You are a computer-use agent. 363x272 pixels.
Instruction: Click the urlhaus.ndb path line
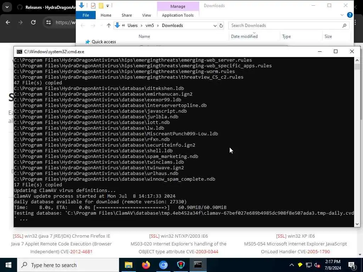tap(96, 174)
